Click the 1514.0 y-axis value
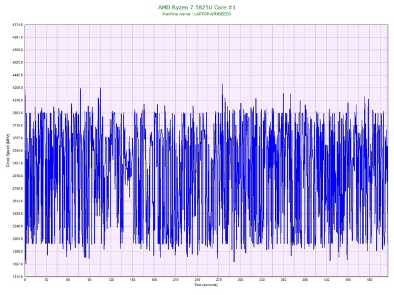 coord(18,276)
